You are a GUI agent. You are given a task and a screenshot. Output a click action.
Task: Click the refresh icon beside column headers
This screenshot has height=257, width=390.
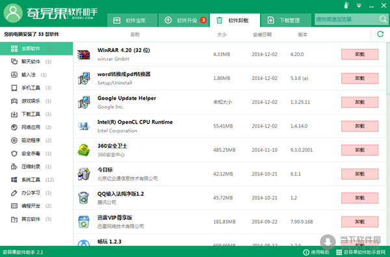coord(380,34)
